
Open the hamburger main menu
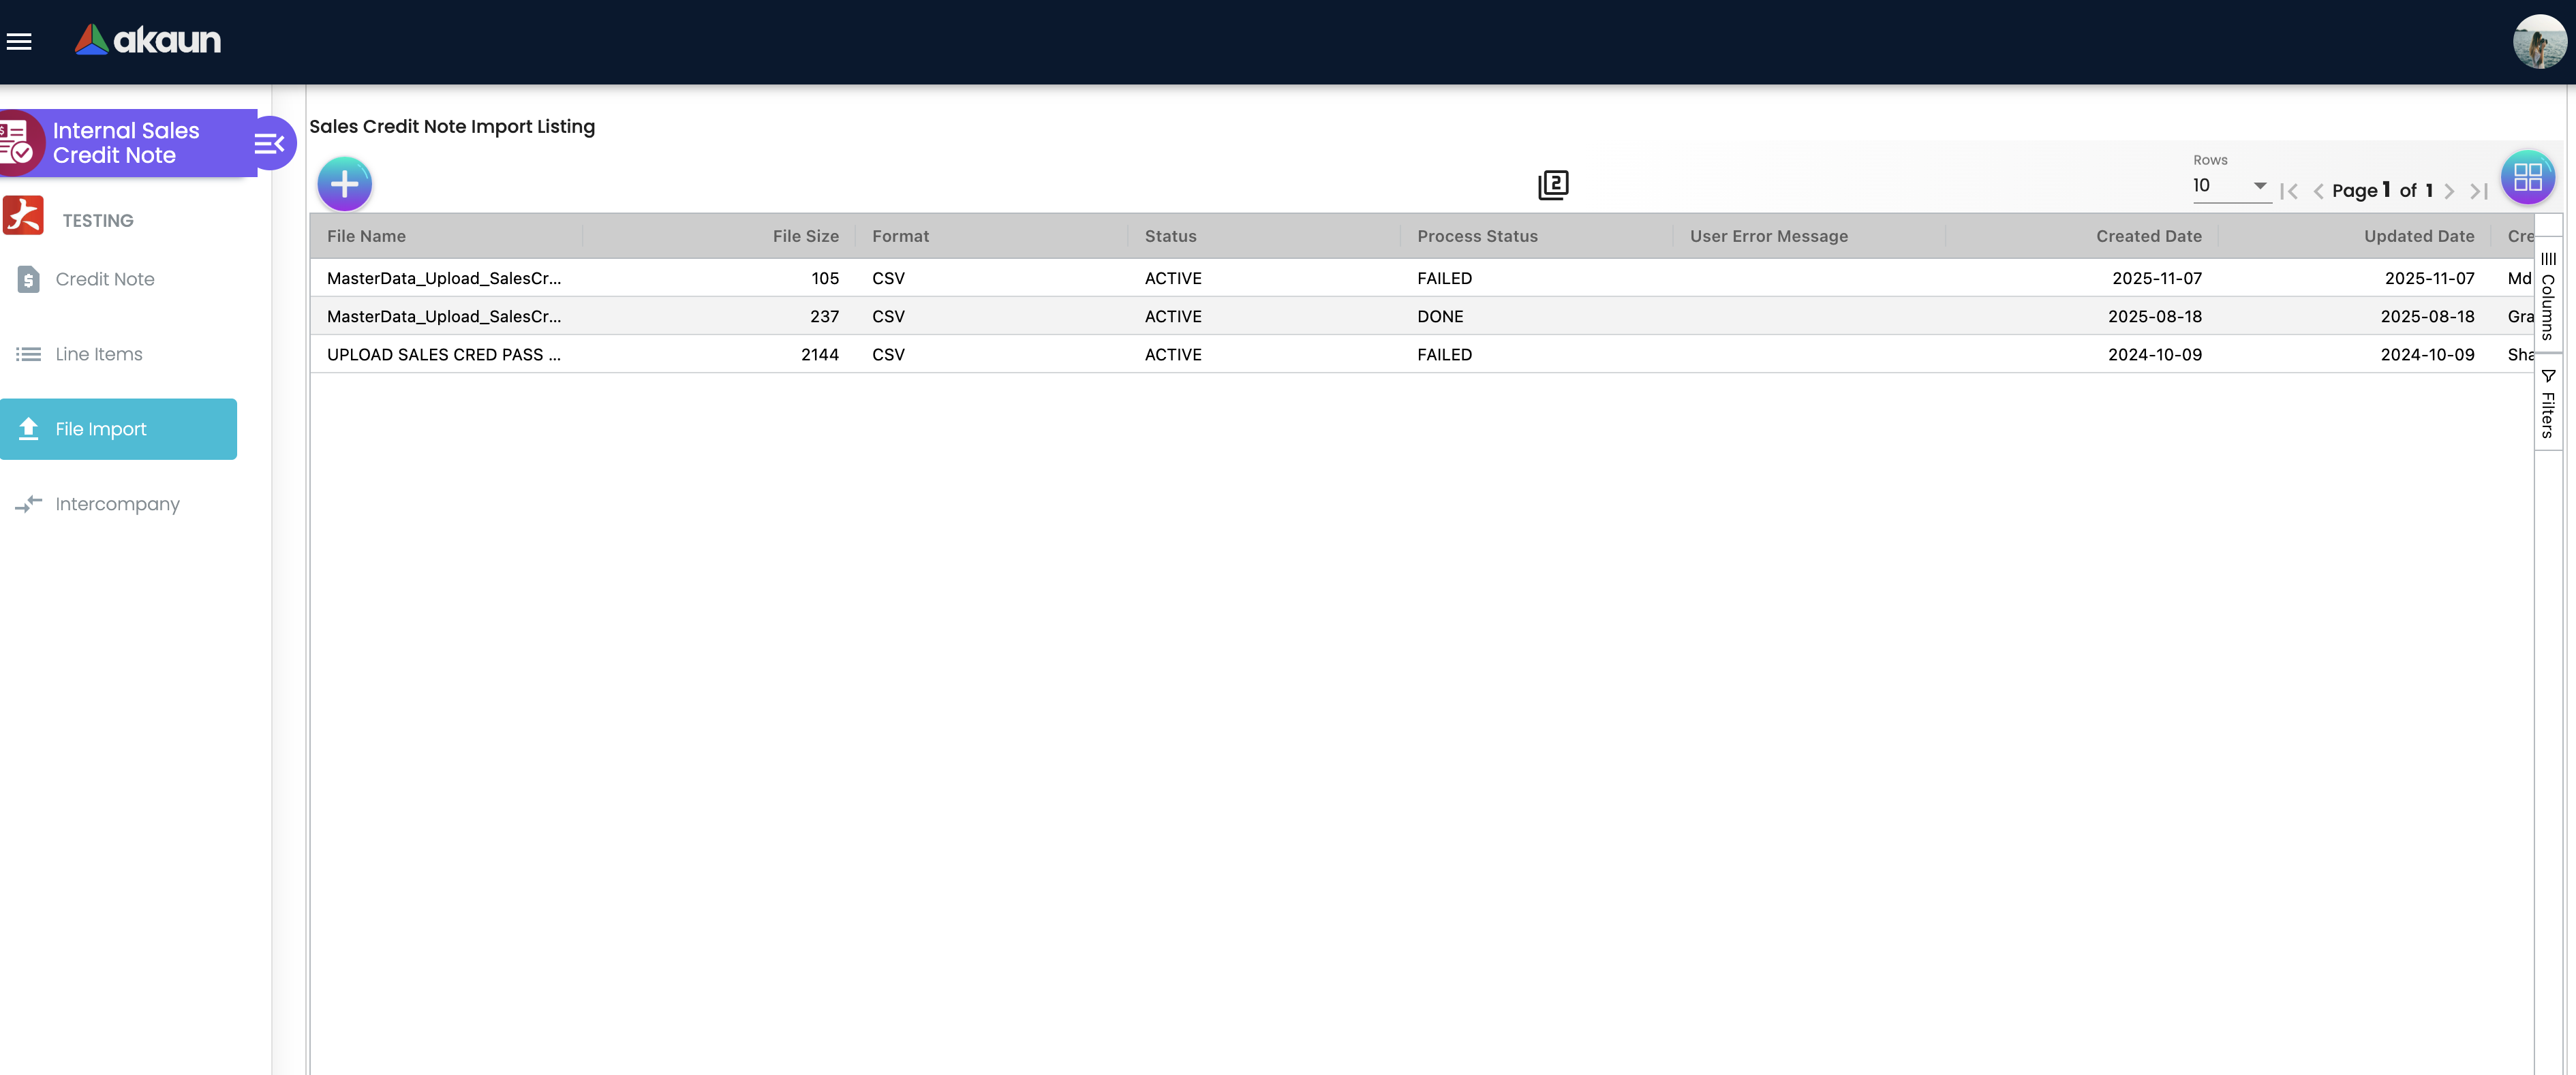(x=19, y=41)
